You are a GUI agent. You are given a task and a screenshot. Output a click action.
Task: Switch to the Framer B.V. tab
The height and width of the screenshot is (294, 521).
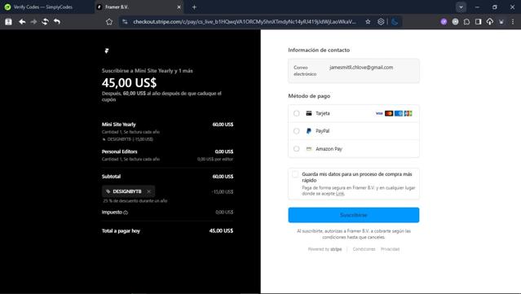click(x=139, y=7)
